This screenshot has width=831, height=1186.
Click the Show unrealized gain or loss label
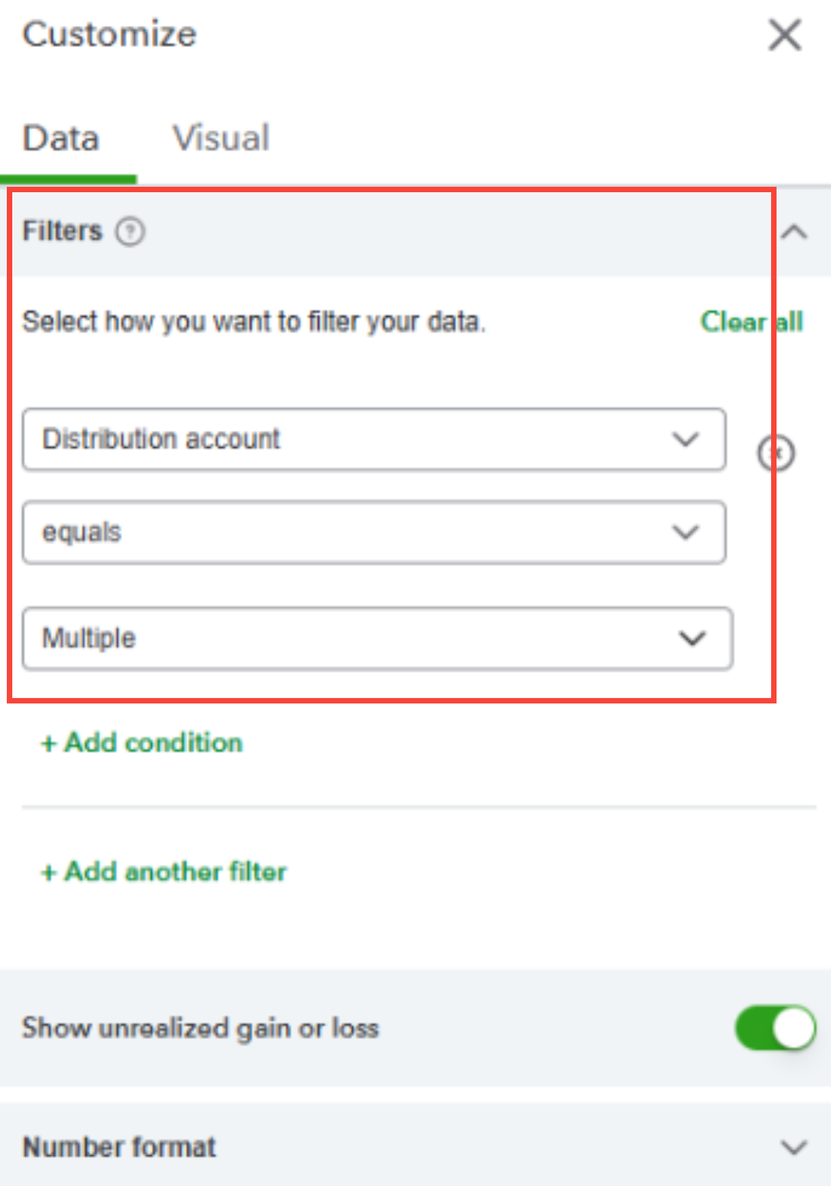click(x=200, y=1028)
